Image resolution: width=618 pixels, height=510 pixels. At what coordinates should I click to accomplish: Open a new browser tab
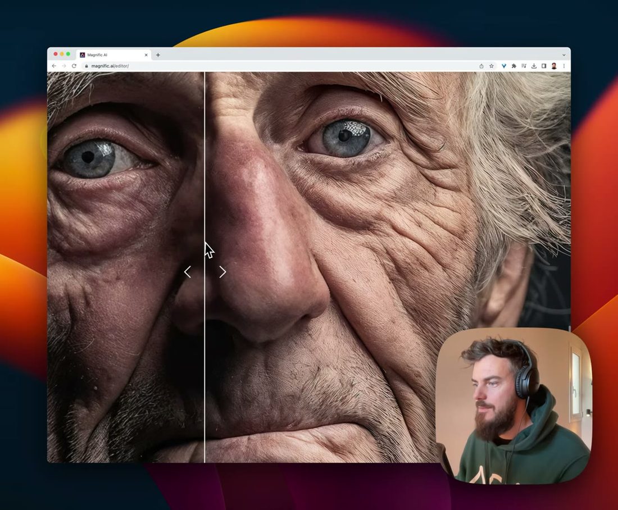[x=158, y=55]
